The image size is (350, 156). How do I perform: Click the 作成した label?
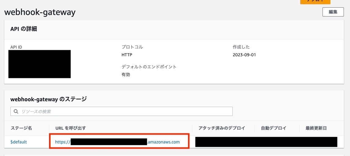[241, 47]
